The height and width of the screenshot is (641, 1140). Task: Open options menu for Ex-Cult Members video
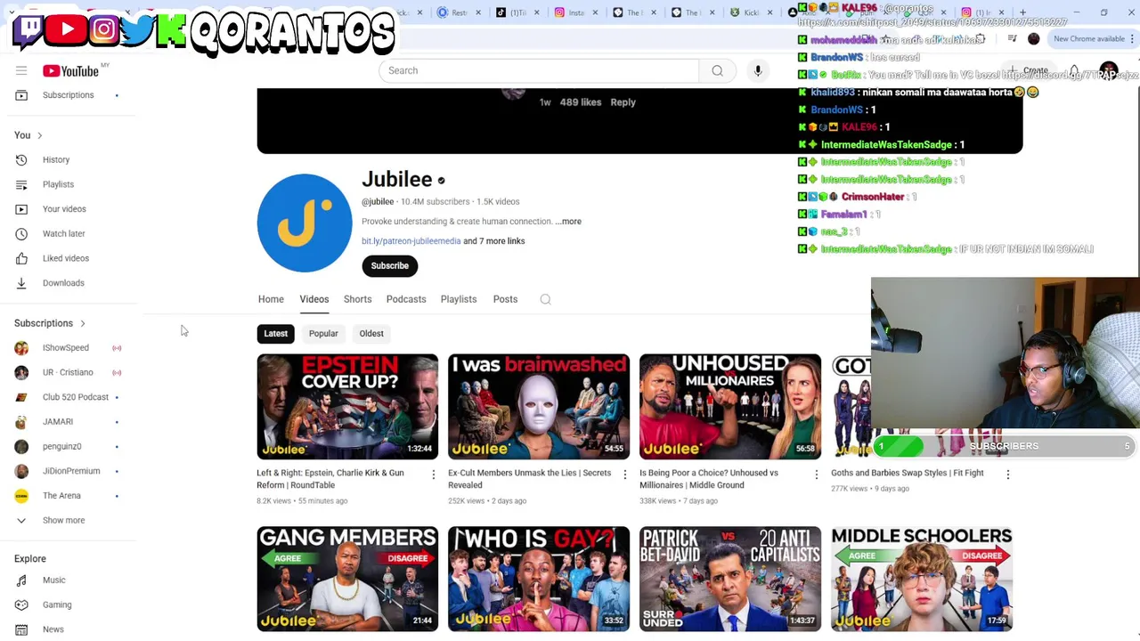[x=625, y=475]
